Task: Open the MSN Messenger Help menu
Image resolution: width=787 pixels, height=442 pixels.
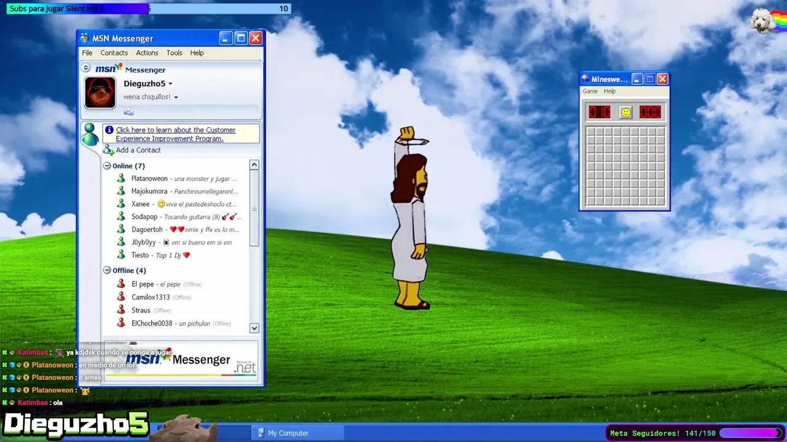Action: (x=197, y=53)
